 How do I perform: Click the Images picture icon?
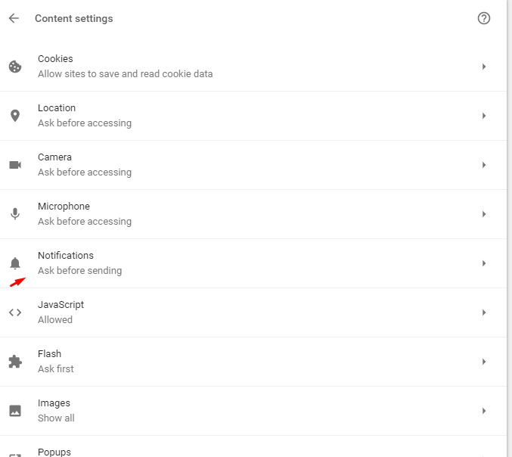[15, 411]
